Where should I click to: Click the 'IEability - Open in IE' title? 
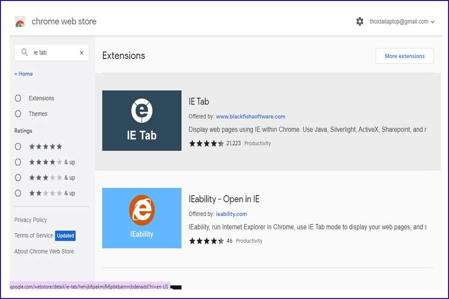[x=224, y=199]
